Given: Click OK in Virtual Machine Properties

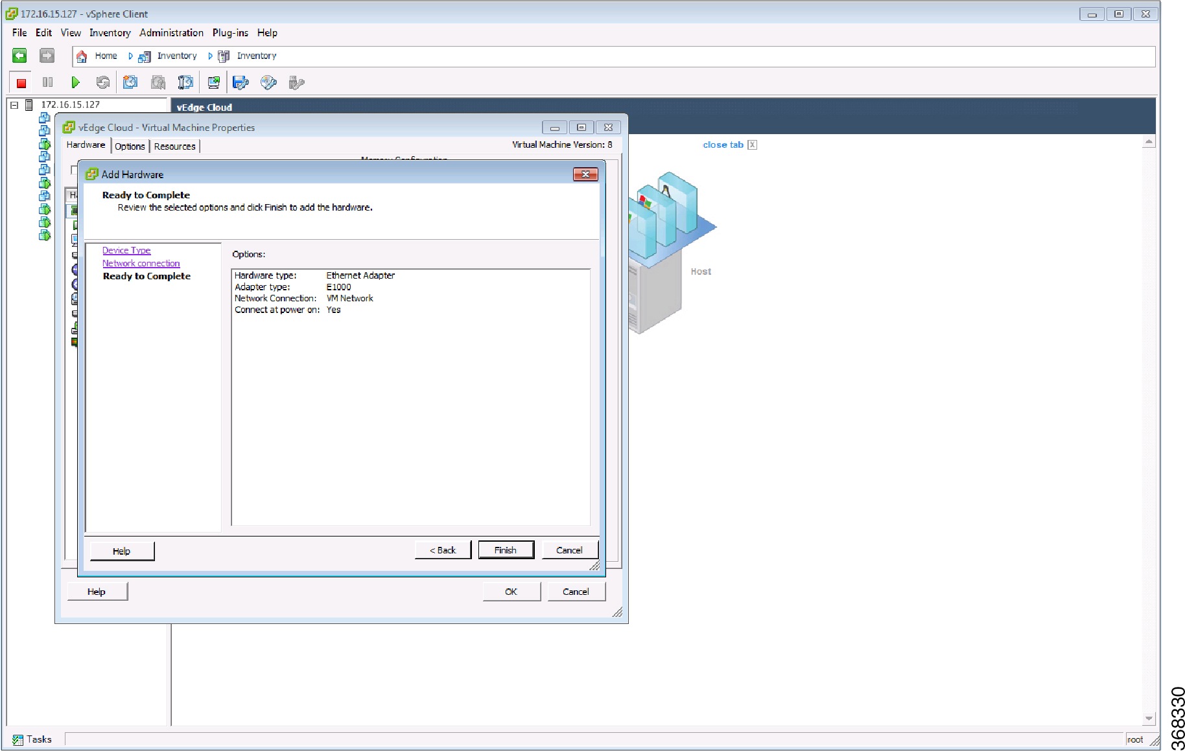Looking at the screenshot, I should (511, 592).
